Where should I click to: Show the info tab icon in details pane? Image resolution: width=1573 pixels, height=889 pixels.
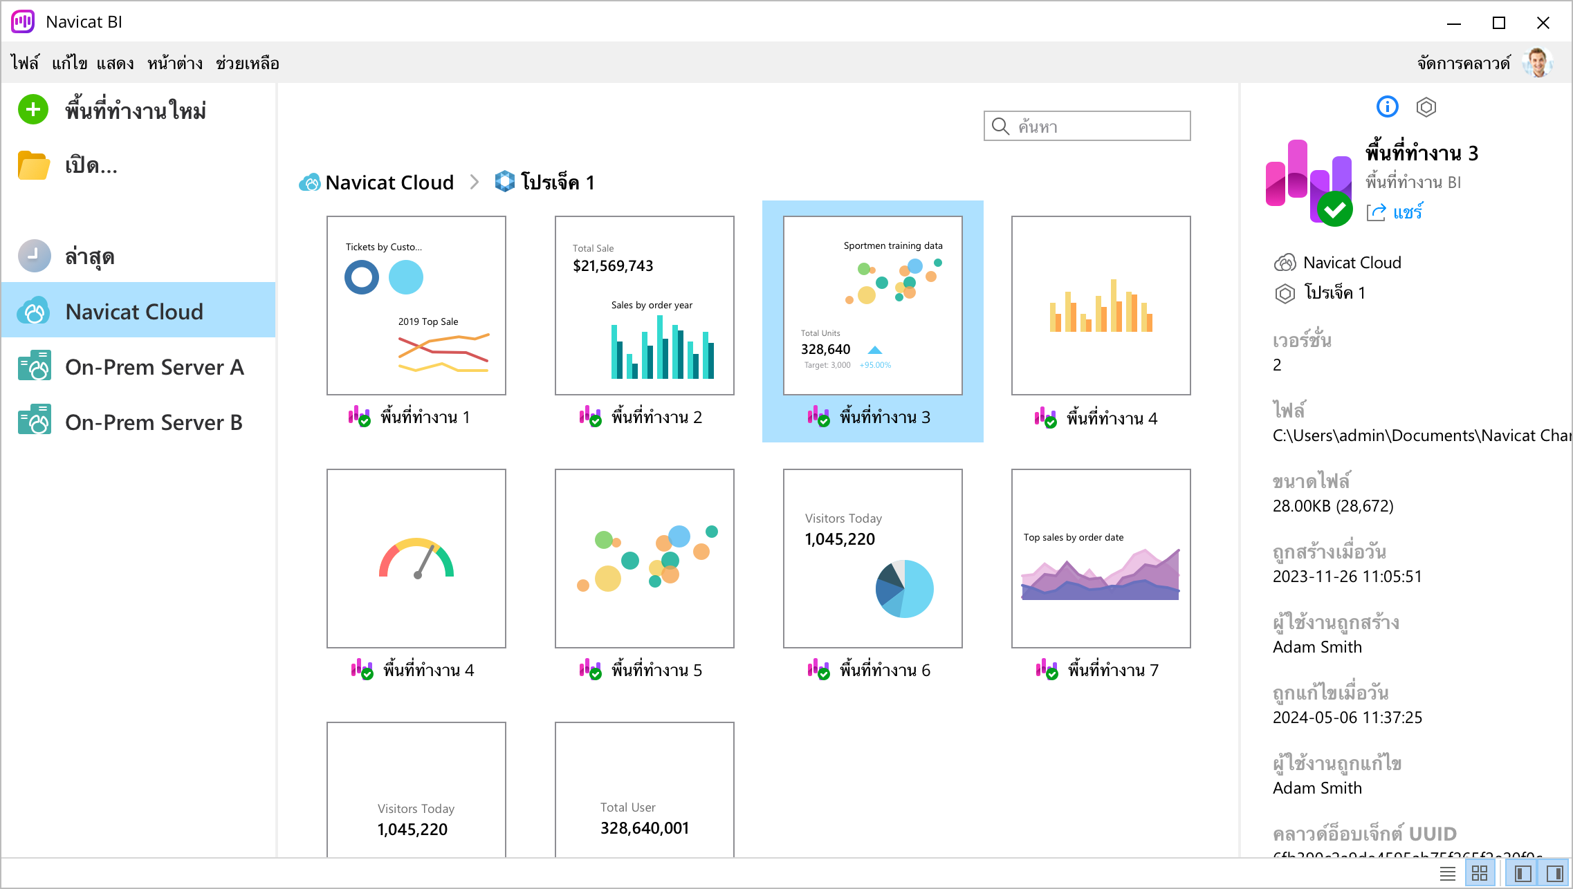click(1387, 106)
